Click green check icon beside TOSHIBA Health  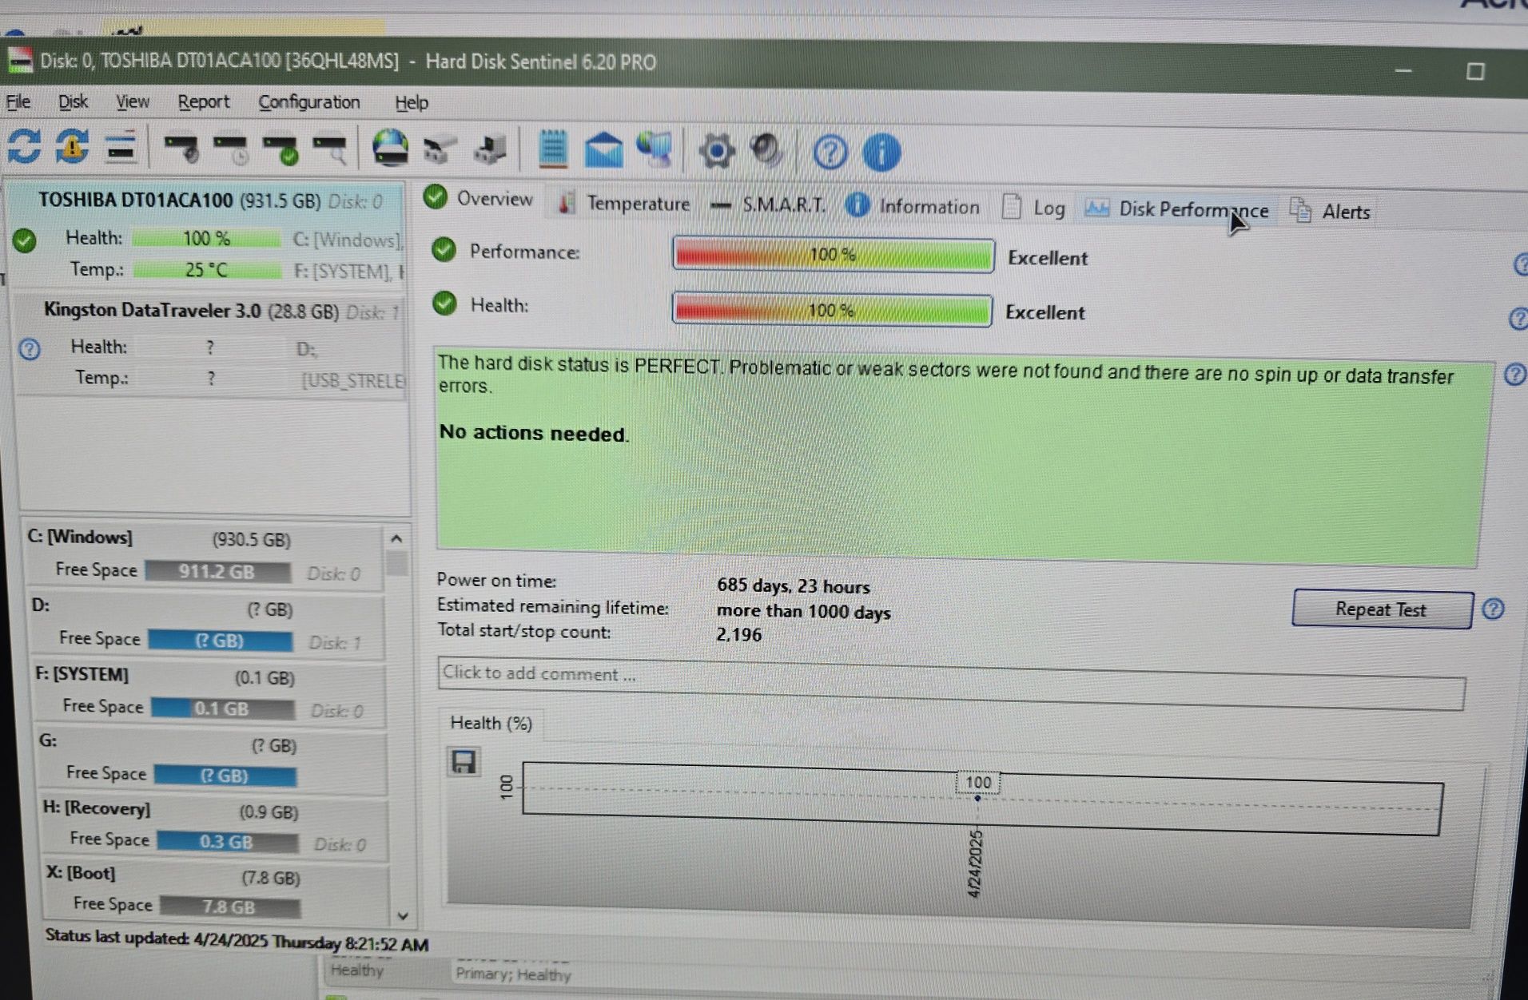click(25, 240)
